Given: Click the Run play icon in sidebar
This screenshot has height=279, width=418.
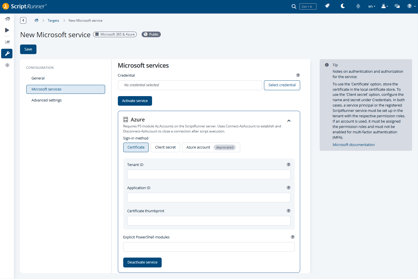Looking at the screenshot, I should click(7, 30).
